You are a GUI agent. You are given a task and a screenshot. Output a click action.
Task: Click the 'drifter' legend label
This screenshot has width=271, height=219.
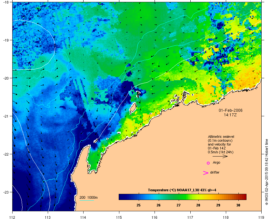coord(215,172)
